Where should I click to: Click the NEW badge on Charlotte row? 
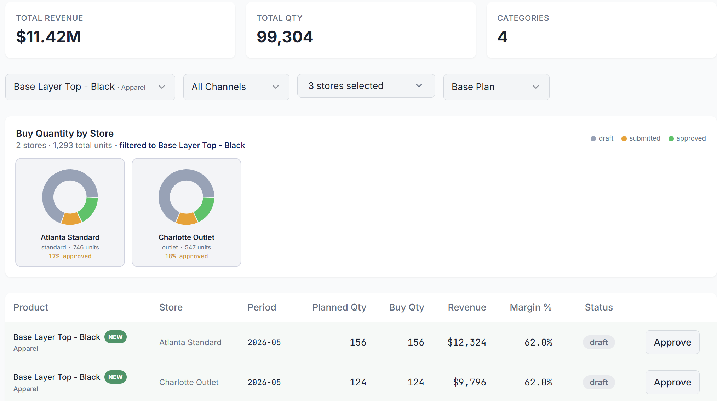click(115, 377)
